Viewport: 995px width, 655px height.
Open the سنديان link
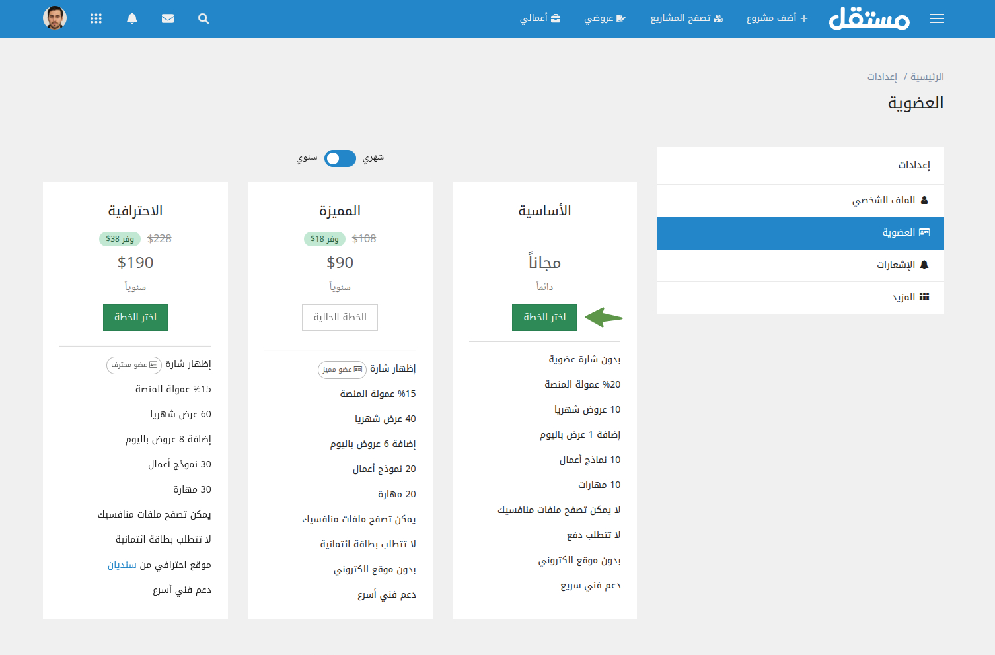click(122, 565)
